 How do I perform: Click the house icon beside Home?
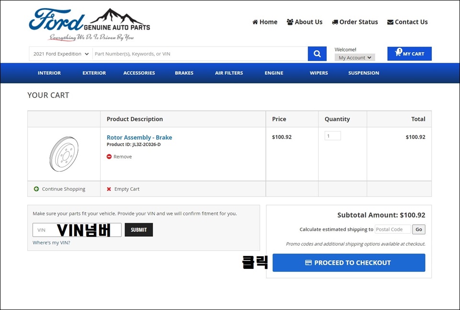pyautogui.click(x=255, y=22)
